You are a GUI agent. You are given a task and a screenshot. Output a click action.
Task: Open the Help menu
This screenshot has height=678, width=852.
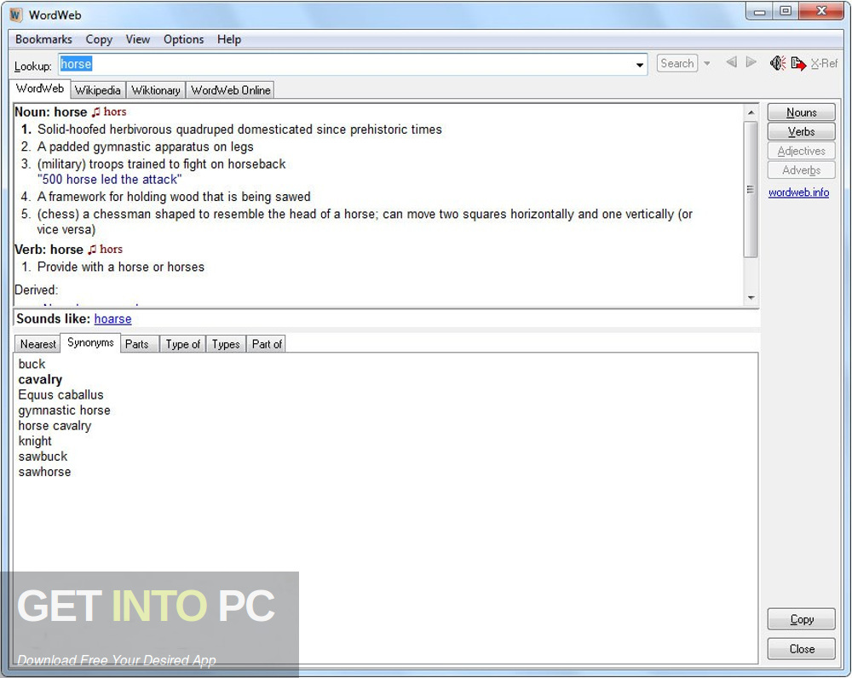(228, 40)
